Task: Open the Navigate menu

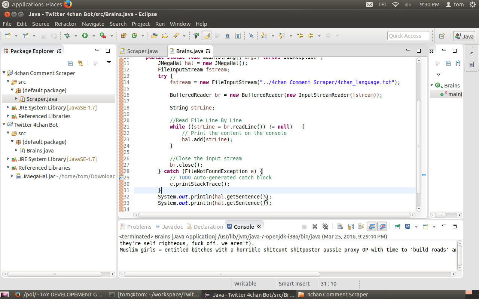Action: pyautogui.click(x=93, y=24)
